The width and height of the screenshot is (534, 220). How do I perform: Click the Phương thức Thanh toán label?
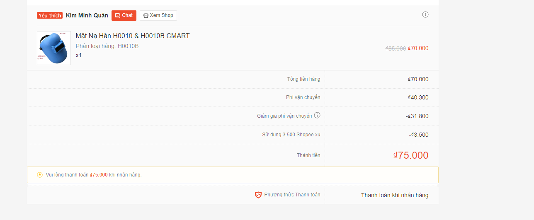292,195
